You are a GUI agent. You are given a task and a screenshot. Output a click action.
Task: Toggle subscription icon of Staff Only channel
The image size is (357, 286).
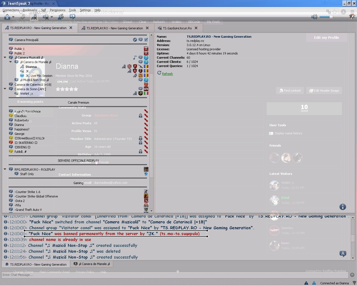pos(16,174)
